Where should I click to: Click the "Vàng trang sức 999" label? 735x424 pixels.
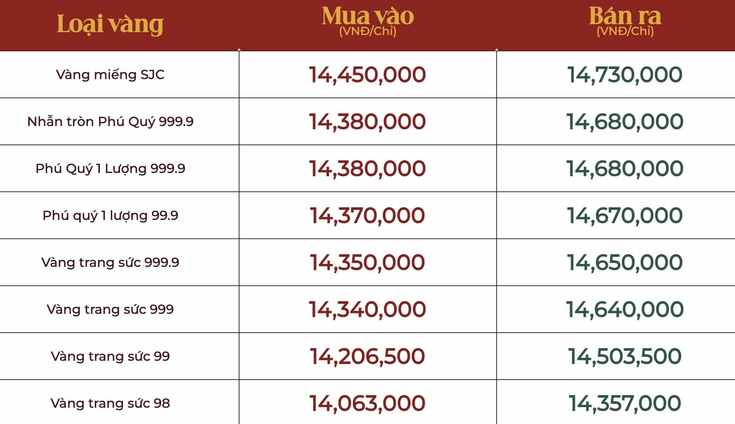tap(110, 310)
